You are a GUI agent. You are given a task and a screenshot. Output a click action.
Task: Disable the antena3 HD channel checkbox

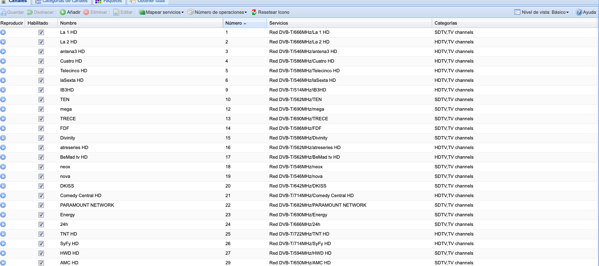click(x=41, y=51)
